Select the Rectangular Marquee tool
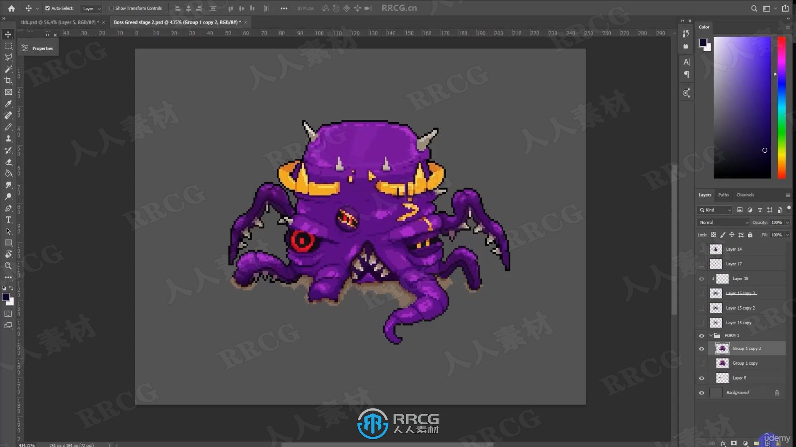This screenshot has width=796, height=447. (x=8, y=46)
